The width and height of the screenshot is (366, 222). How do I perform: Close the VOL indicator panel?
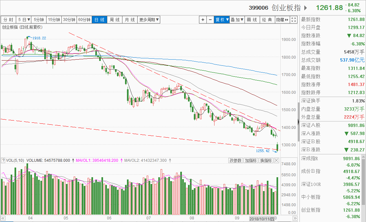tap(277, 160)
